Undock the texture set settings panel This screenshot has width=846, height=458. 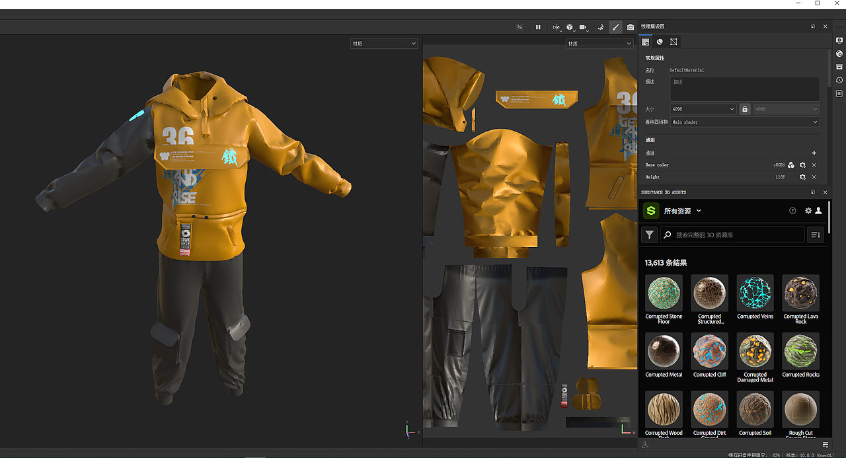click(x=813, y=26)
